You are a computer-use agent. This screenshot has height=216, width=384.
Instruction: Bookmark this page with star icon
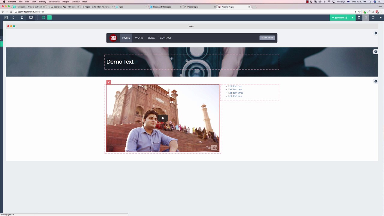(x=359, y=12)
